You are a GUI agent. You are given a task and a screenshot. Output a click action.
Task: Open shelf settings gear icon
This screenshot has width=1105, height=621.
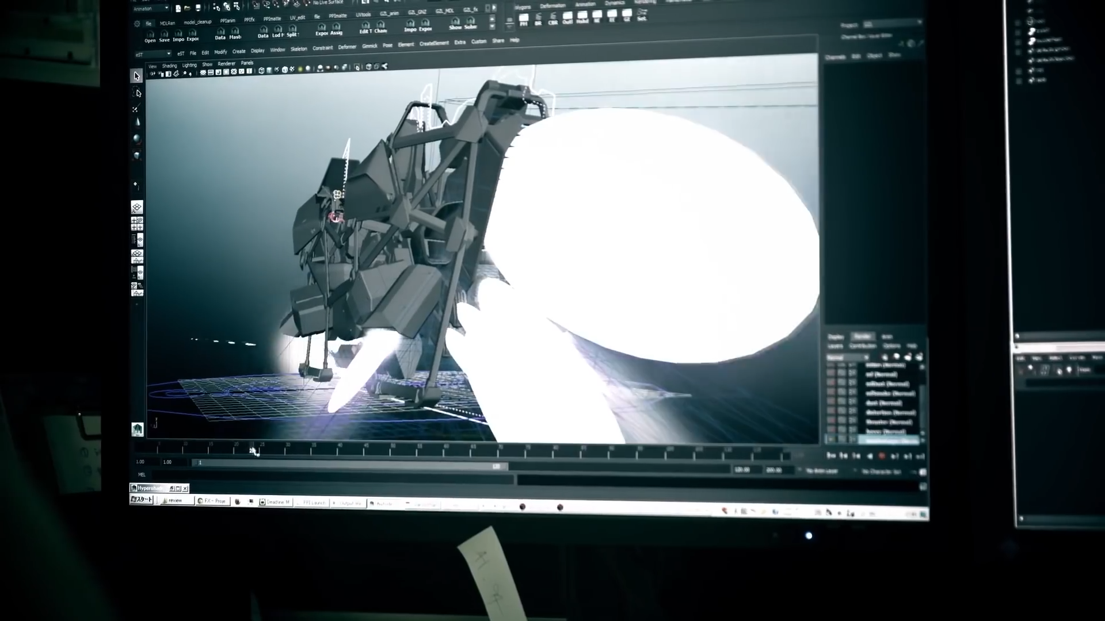click(137, 24)
